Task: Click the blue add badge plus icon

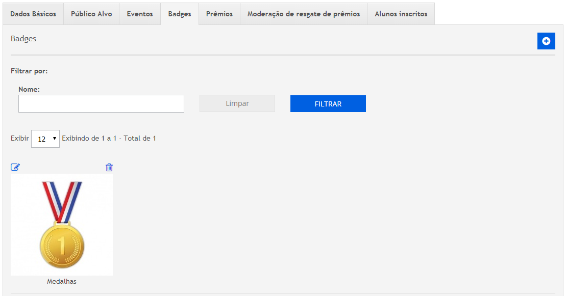Action: 546,41
